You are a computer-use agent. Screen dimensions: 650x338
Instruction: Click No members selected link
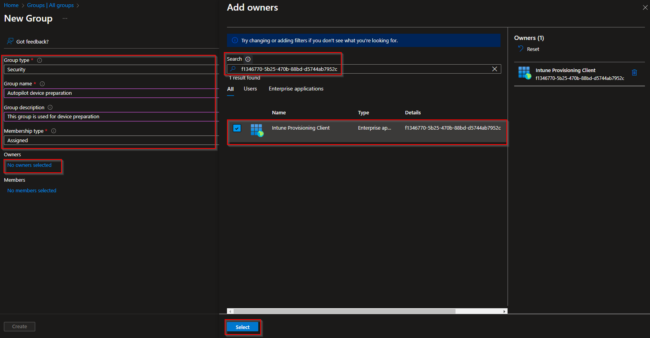[32, 191]
